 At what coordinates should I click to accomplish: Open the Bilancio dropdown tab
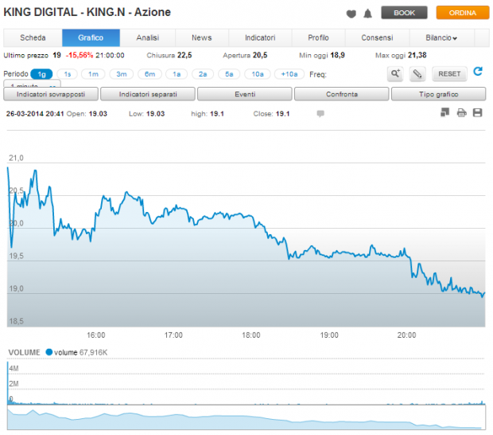tap(441, 37)
